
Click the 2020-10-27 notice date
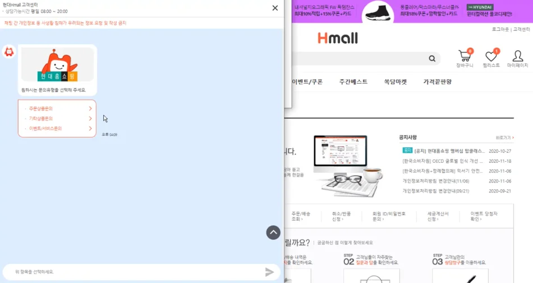500,151
